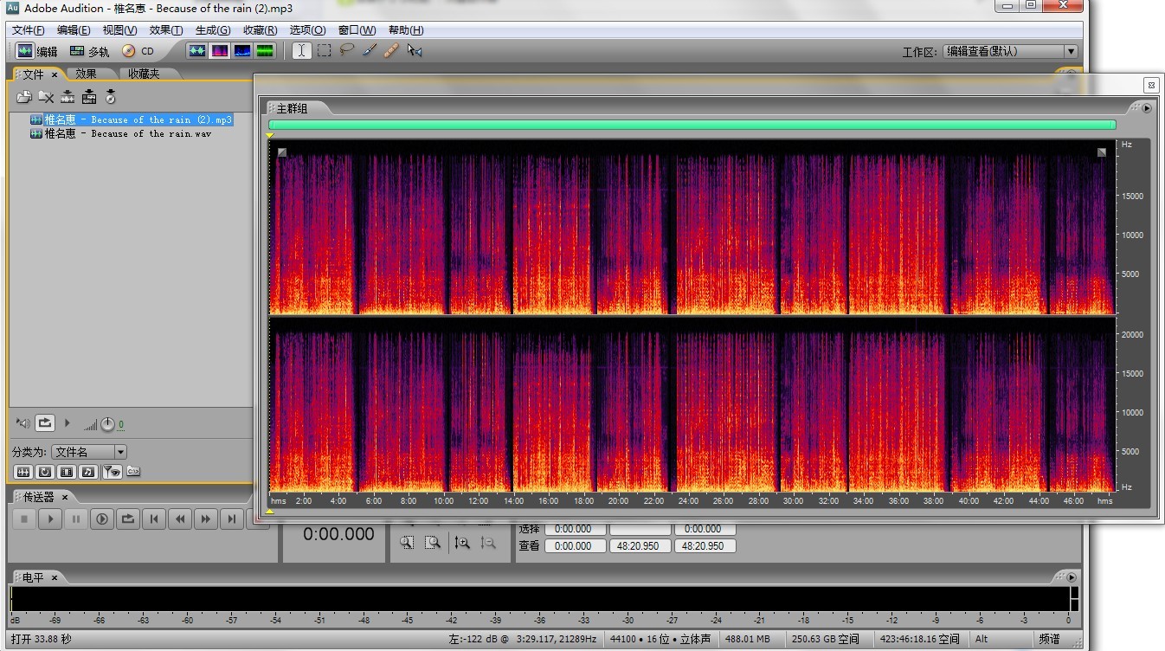This screenshot has height=651, width=1165.
Task: Open the 主群组 panel options arrow
Action: tap(1147, 108)
